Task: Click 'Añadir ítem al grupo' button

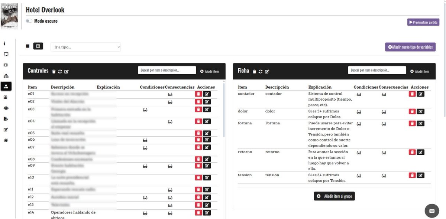Action: pyautogui.click(x=334, y=196)
